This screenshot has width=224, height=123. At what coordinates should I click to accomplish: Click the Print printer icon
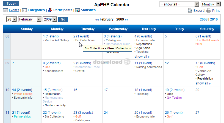coord(209,11)
